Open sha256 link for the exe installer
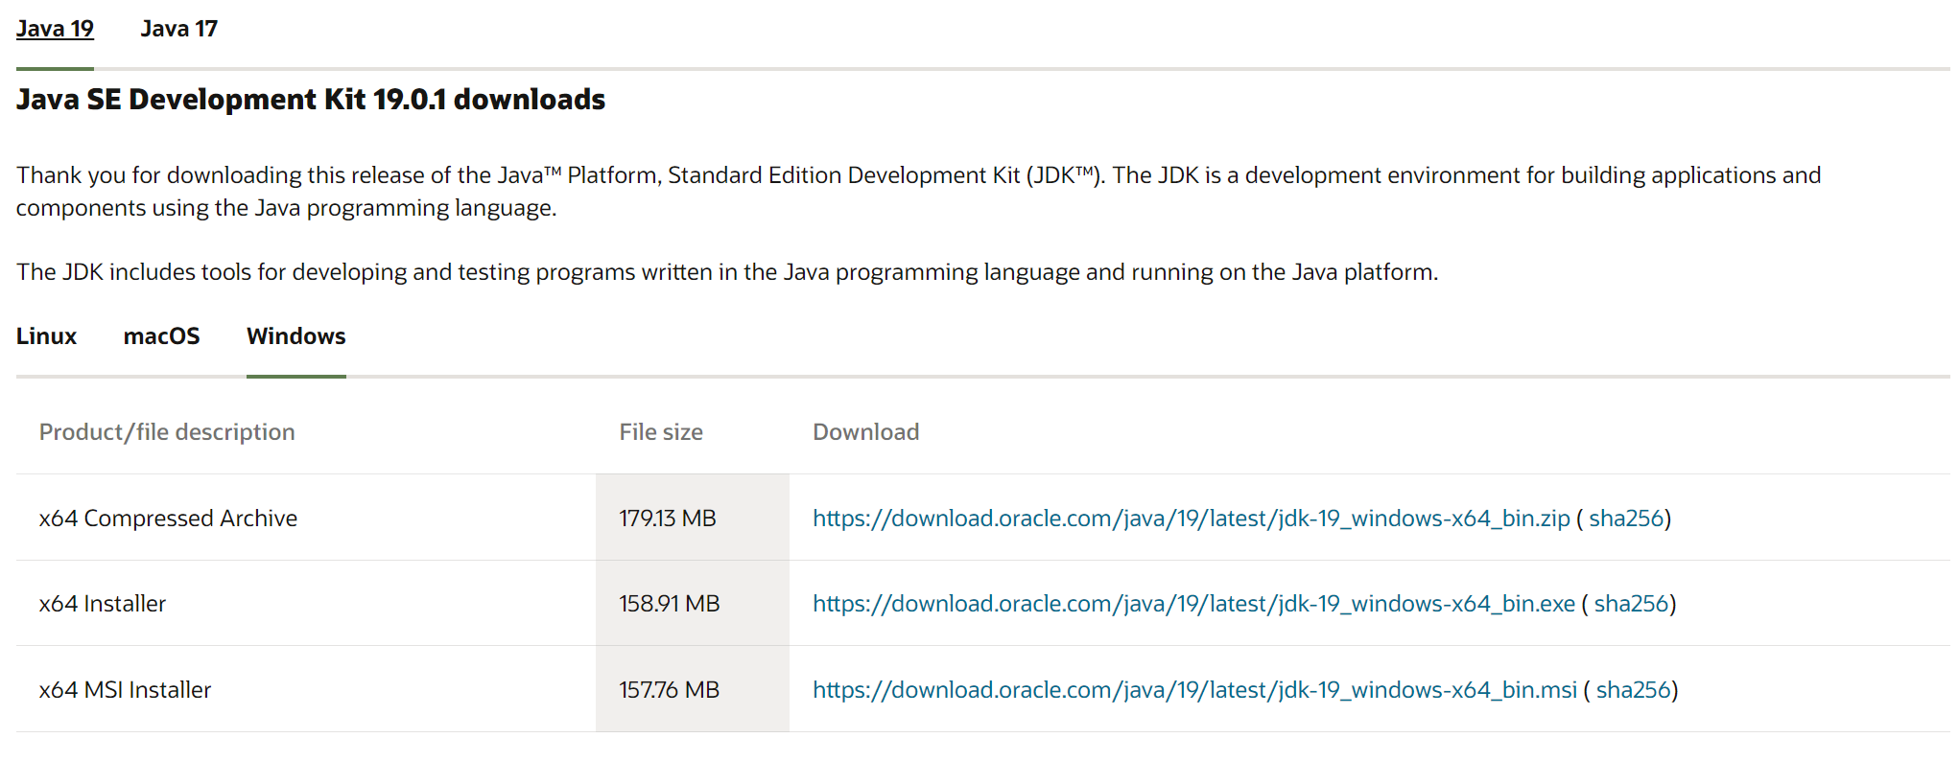 [x=1631, y=604]
